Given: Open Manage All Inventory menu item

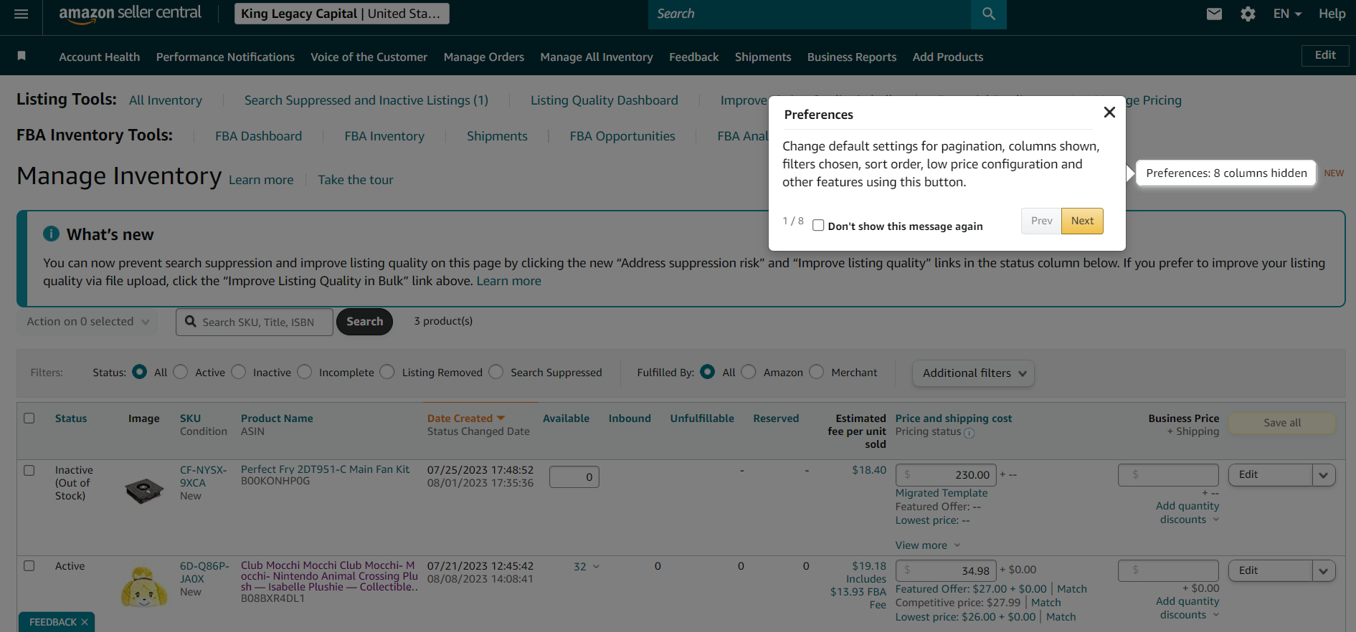Looking at the screenshot, I should coord(597,57).
